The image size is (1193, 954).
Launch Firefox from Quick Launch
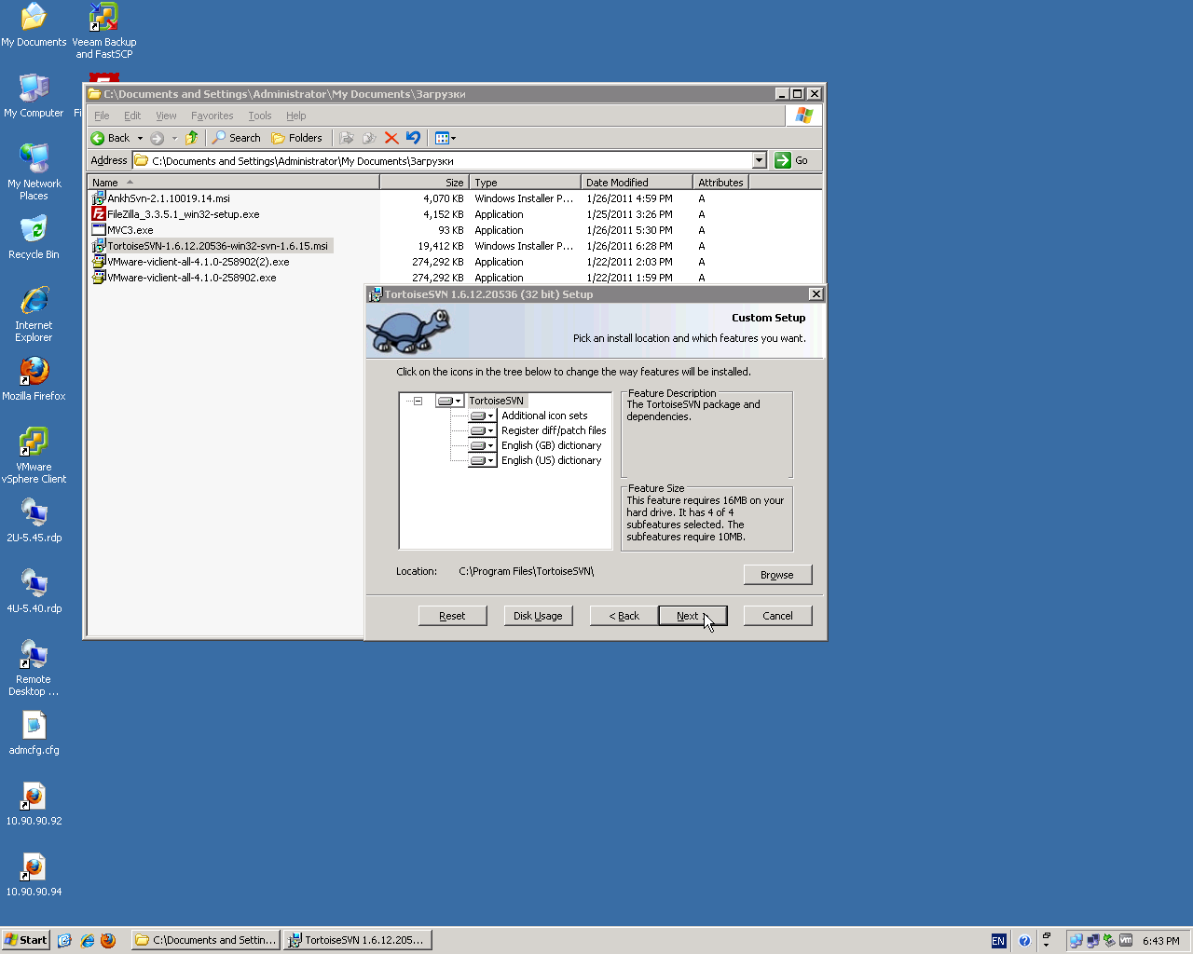pyautogui.click(x=108, y=941)
